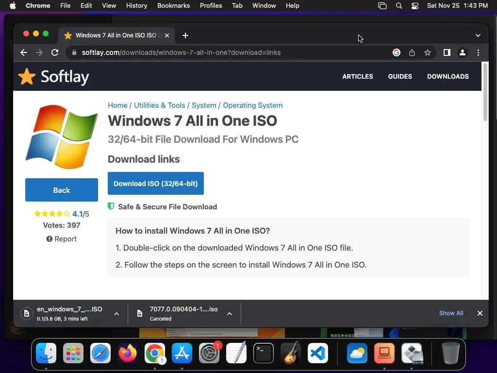Click the en_windows_7 ISO download file icon
Screen dimensions: 497x373
point(27,313)
